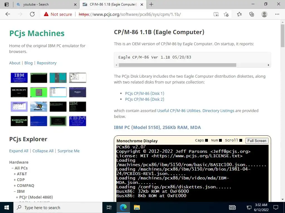Open Useful CP/M-86 Utilities link
This screenshot has width=285, height=213.
point(179,111)
